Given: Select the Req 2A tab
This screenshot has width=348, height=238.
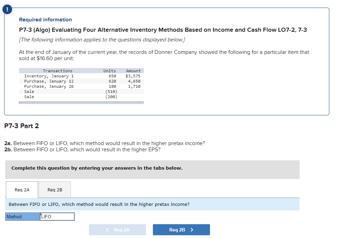Looking at the screenshot, I should [22, 189].
